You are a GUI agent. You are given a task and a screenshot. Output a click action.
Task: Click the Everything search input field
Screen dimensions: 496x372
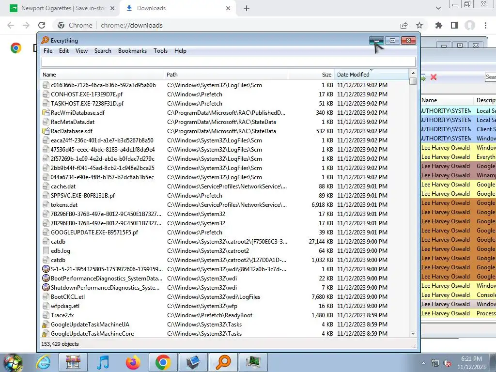click(x=229, y=62)
